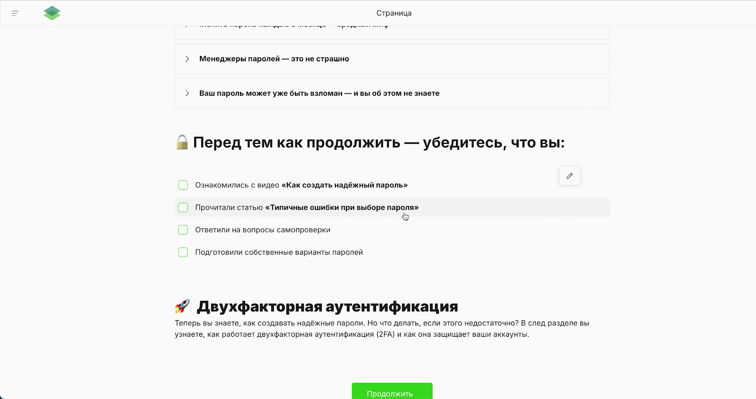Click the Двухфакторная аутентификация heading
The width and height of the screenshot is (756, 399).
coord(327,307)
